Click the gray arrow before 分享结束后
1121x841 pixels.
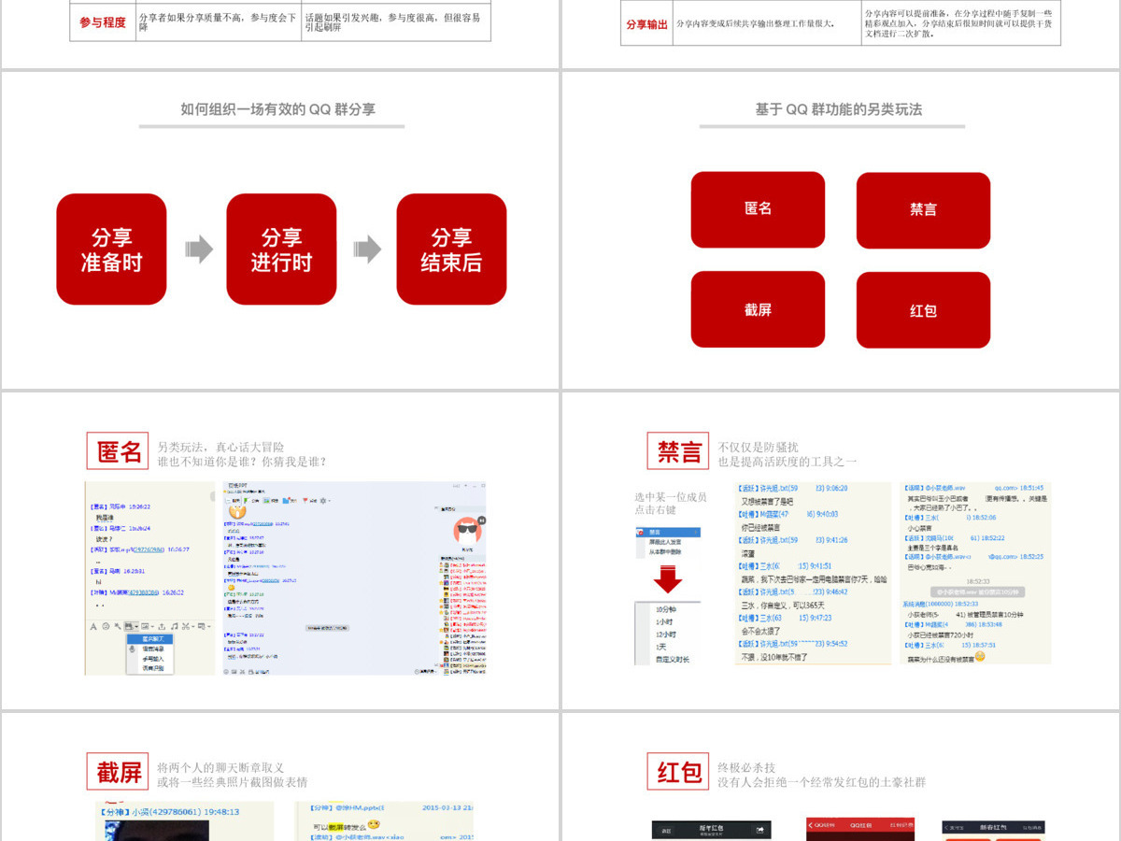coord(367,249)
